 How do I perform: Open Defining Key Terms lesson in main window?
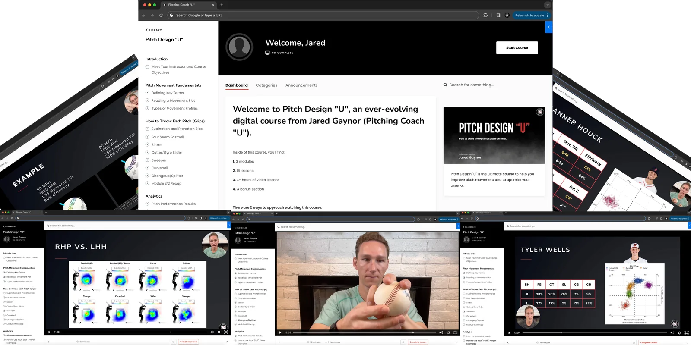coord(168,93)
